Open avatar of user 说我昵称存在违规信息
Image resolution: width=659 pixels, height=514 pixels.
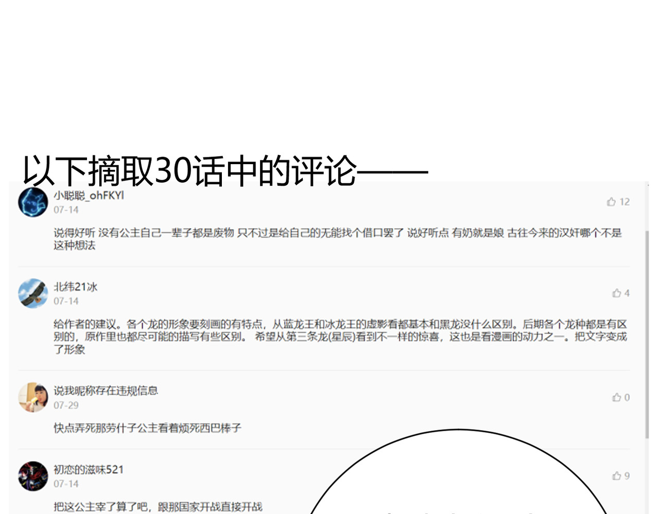pos(33,397)
